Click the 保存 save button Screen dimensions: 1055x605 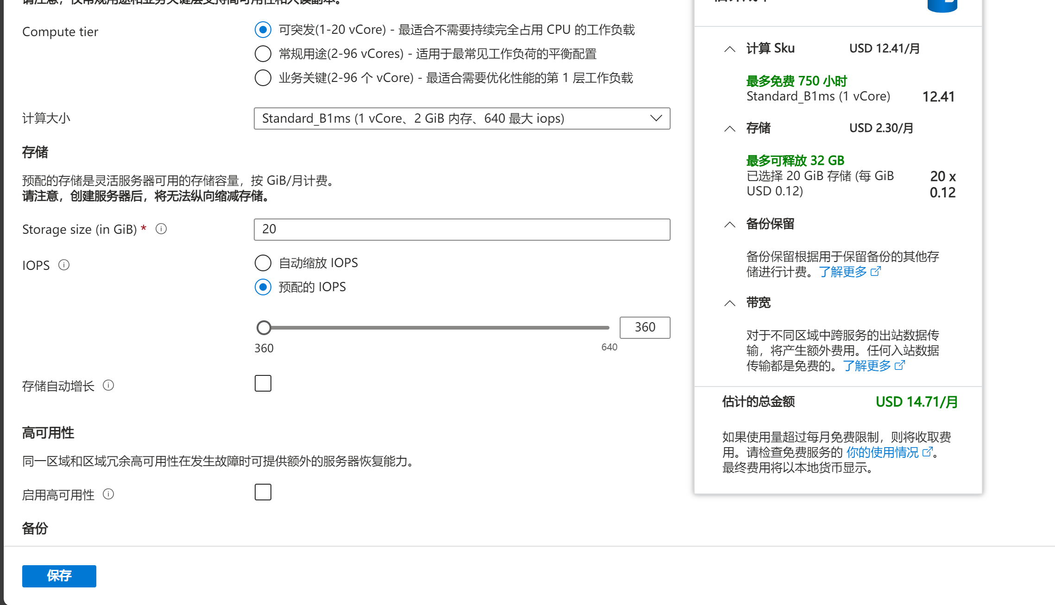coord(59,576)
